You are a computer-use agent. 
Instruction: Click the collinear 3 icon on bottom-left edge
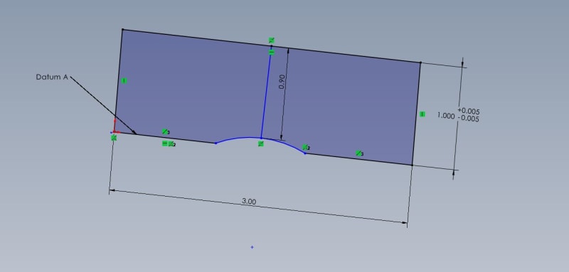166,131
